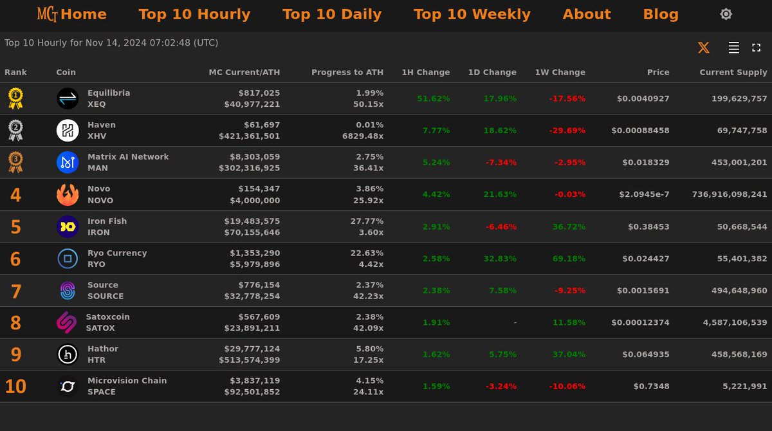772x431 pixels.
Task: Sort by the Price column header
Action: pos(658,72)
